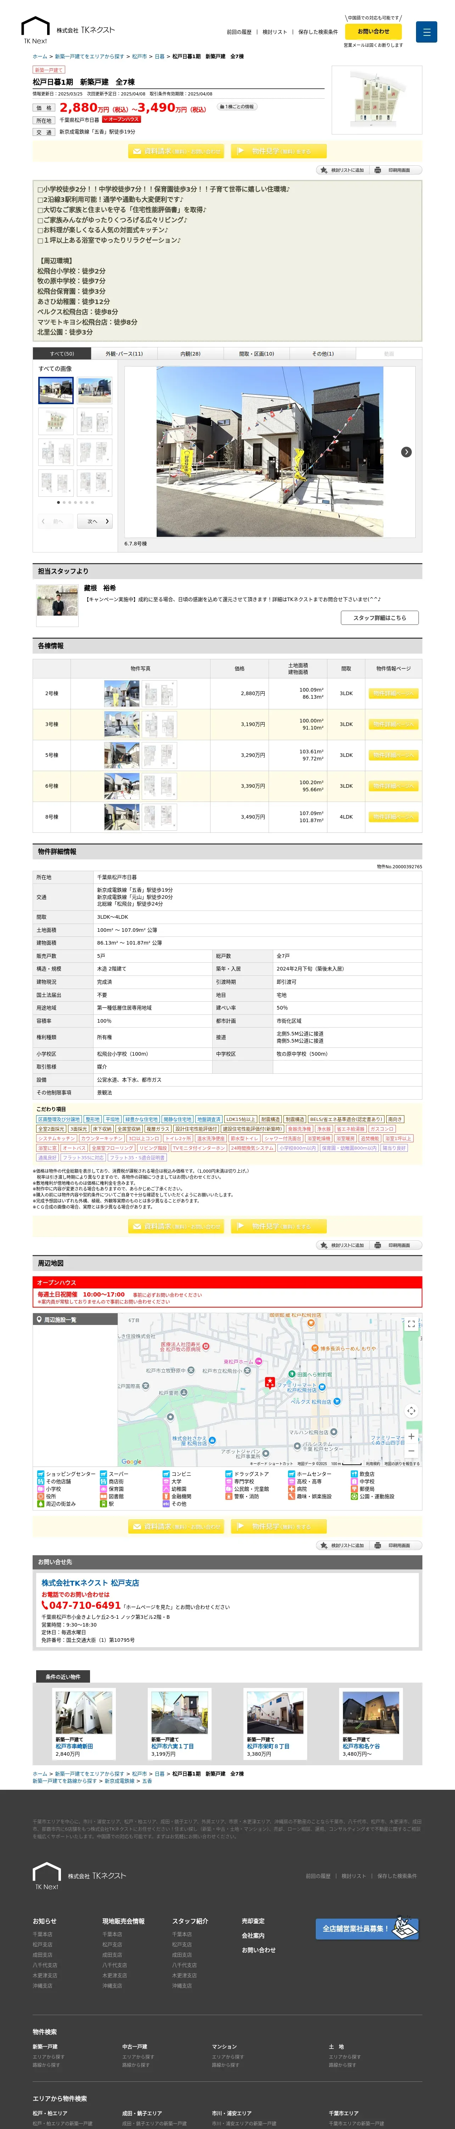Toggle ホームセンター facilities on map
The width and height of the screenshot is (455, 2129).
point(310,1474)
